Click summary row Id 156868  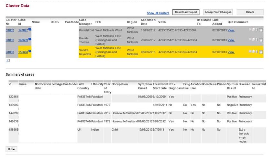(x=14, y=130)
